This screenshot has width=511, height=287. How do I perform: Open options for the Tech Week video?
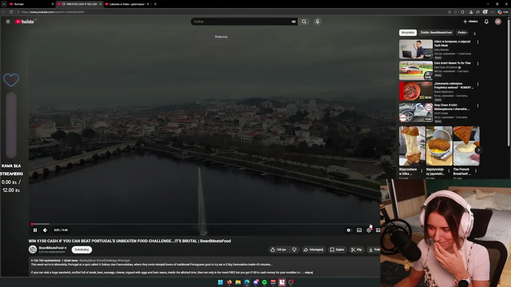tap(477, 42)
